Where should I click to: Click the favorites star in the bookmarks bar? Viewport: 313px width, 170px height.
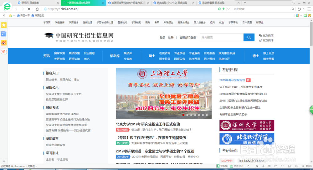[x=10, y=15]
